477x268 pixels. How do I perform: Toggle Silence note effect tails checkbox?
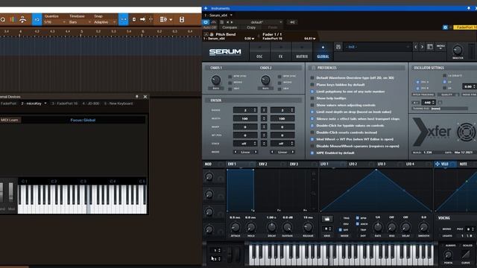(x=312, y=119)
